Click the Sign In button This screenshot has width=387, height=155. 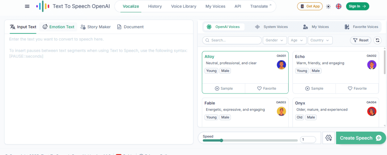pos(358,6)
